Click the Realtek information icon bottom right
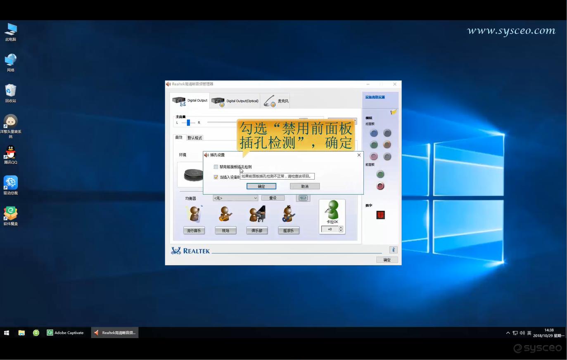Viewport: 567px width, 360px height. pyautogui.click(x=393, y=250)
